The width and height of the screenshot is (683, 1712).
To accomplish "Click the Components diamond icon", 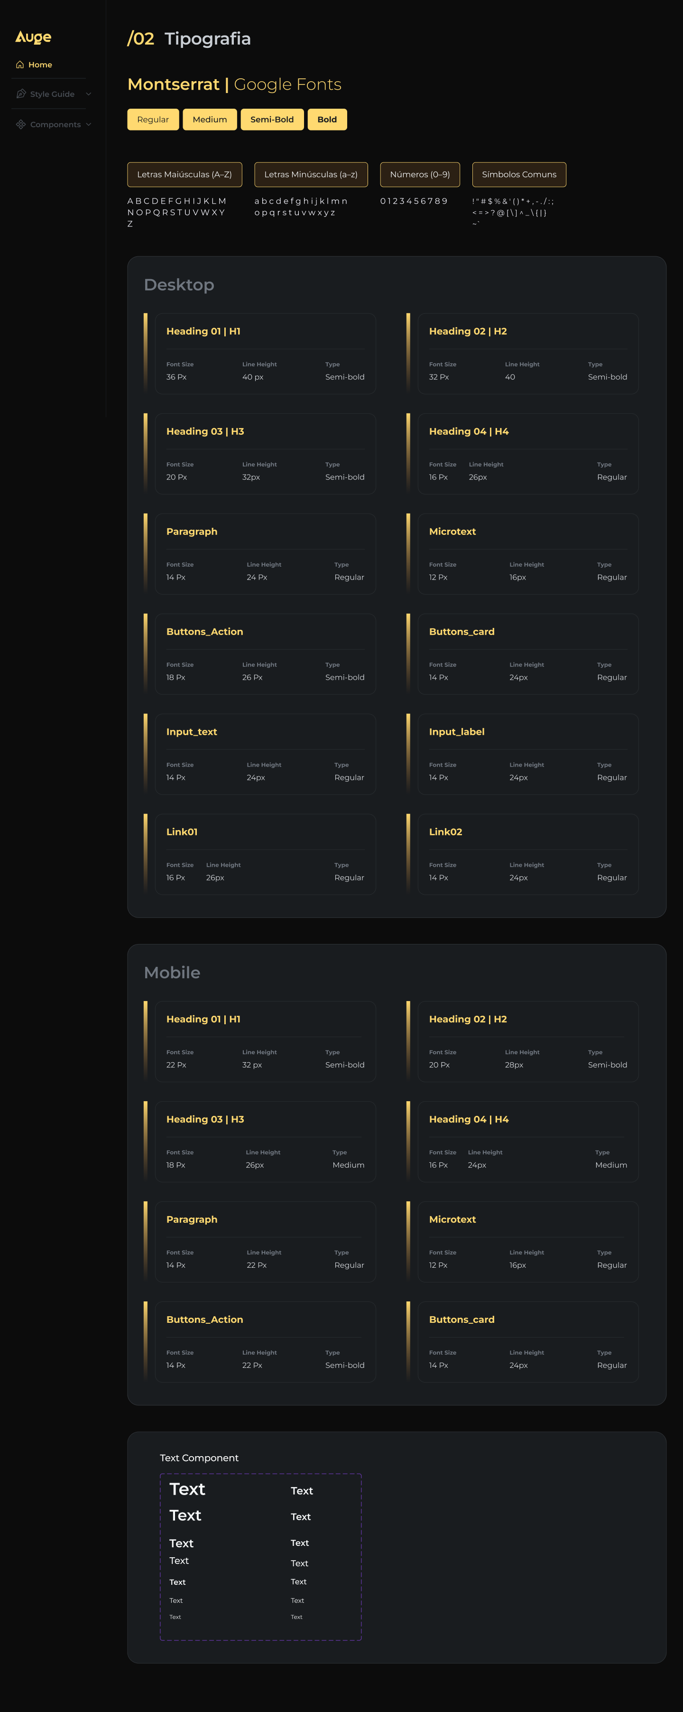I will [20, 124].
